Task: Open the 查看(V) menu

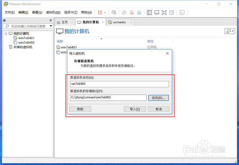Action: [37, 13]
